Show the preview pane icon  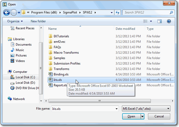pos(159,21)
